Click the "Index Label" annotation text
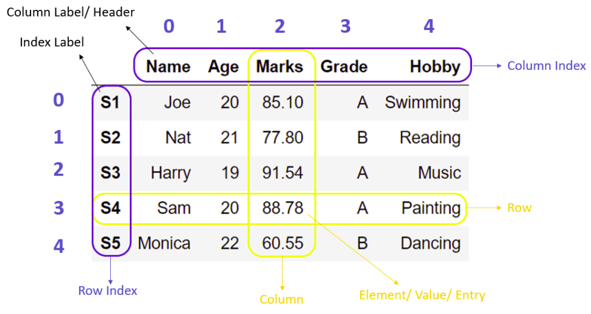The width and height of the screenshot is (591, 314). 52,43
